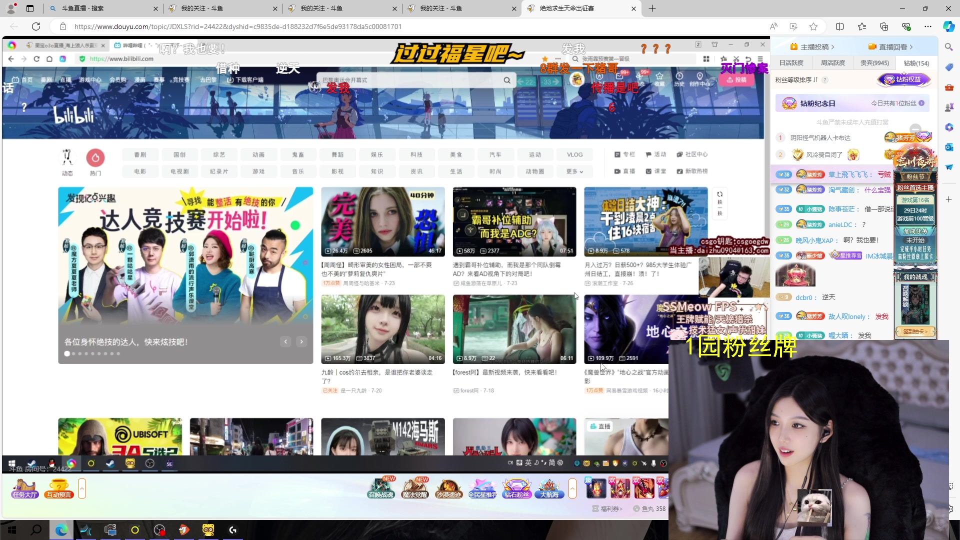Image resolution: width=960 pixels, height=540 pixels.
Task: Open the sidebar tools briefcase icon
Action: [948, 87]
